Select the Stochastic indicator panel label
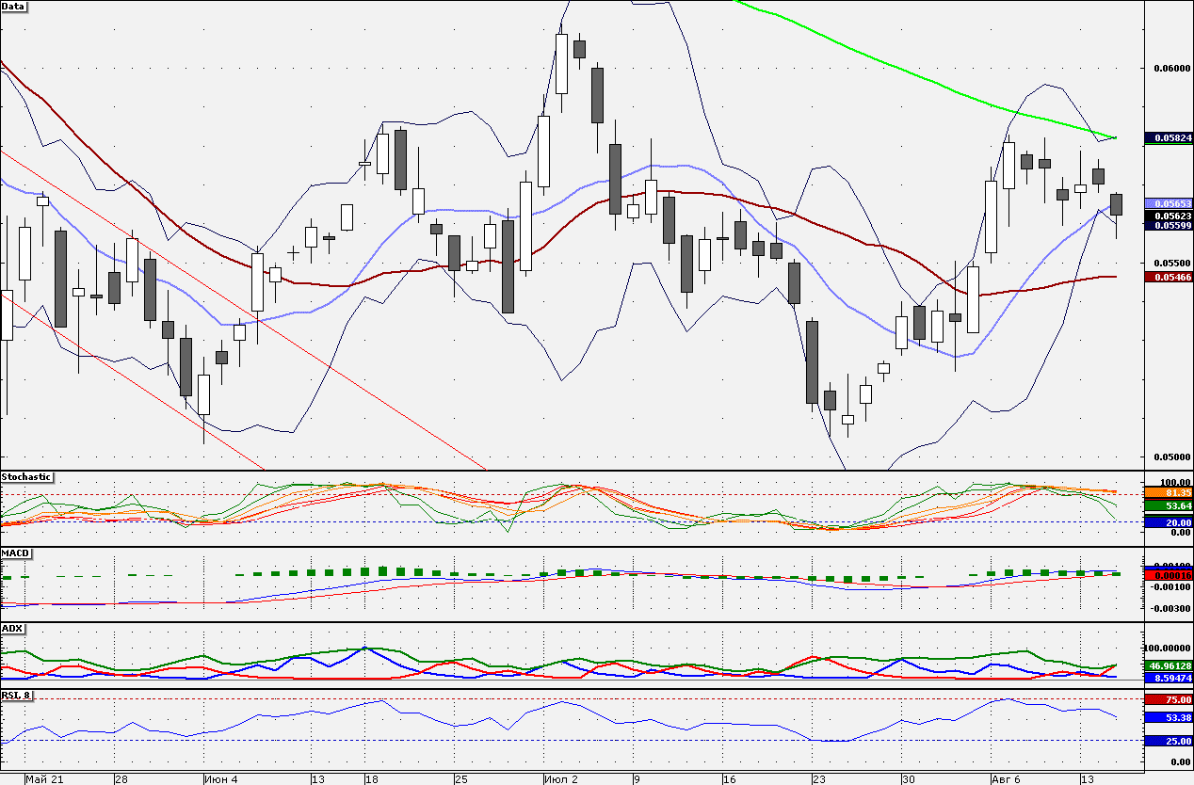This screenshot has width=1194, height=785. click(26, 477)
